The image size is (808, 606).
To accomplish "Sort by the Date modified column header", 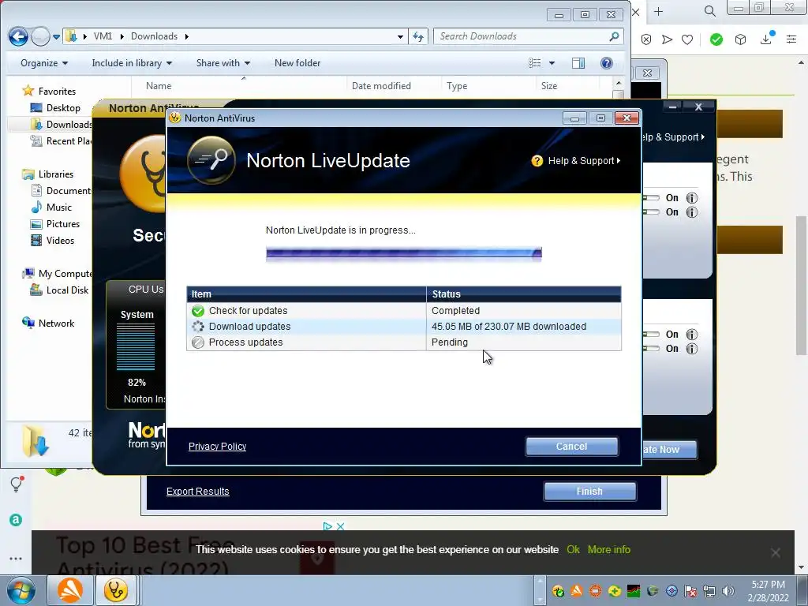I will click(x=394, y=86).
